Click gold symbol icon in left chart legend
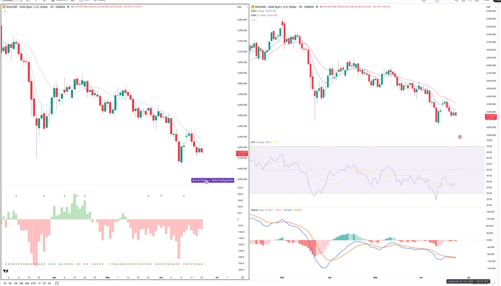 coord(4,7)
